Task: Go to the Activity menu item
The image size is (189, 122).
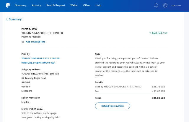Action: point(36,5)
